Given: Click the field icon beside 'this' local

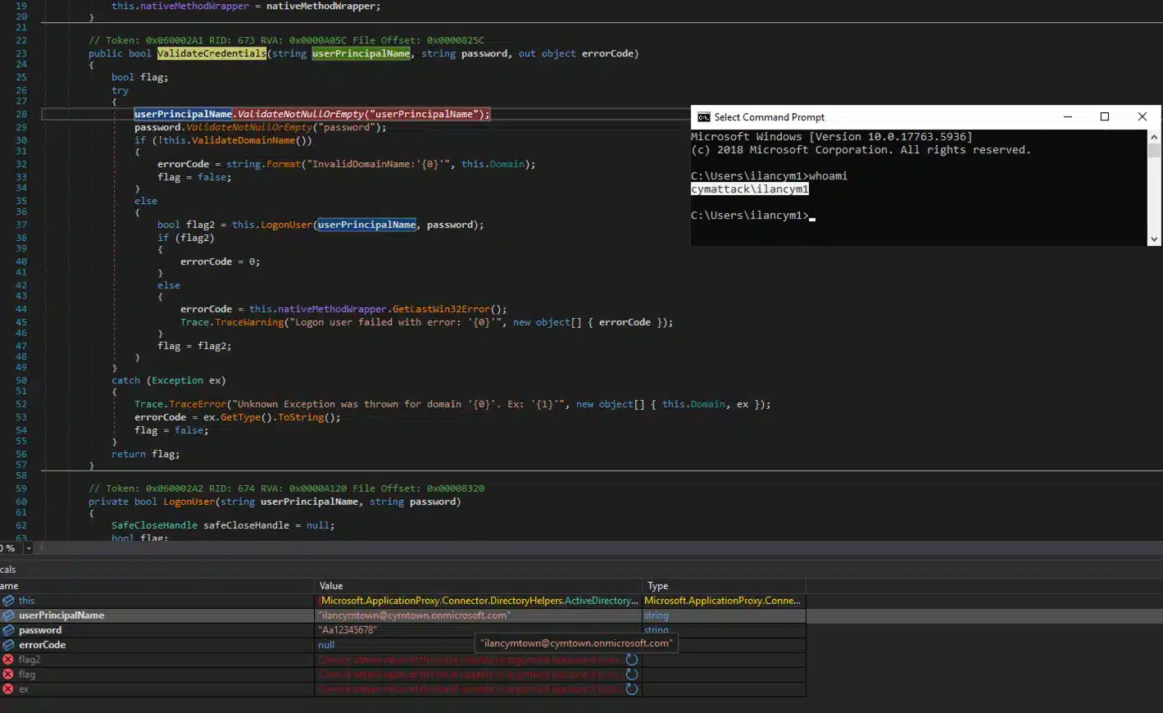Looking at the screenshot, I should (8, 601).
